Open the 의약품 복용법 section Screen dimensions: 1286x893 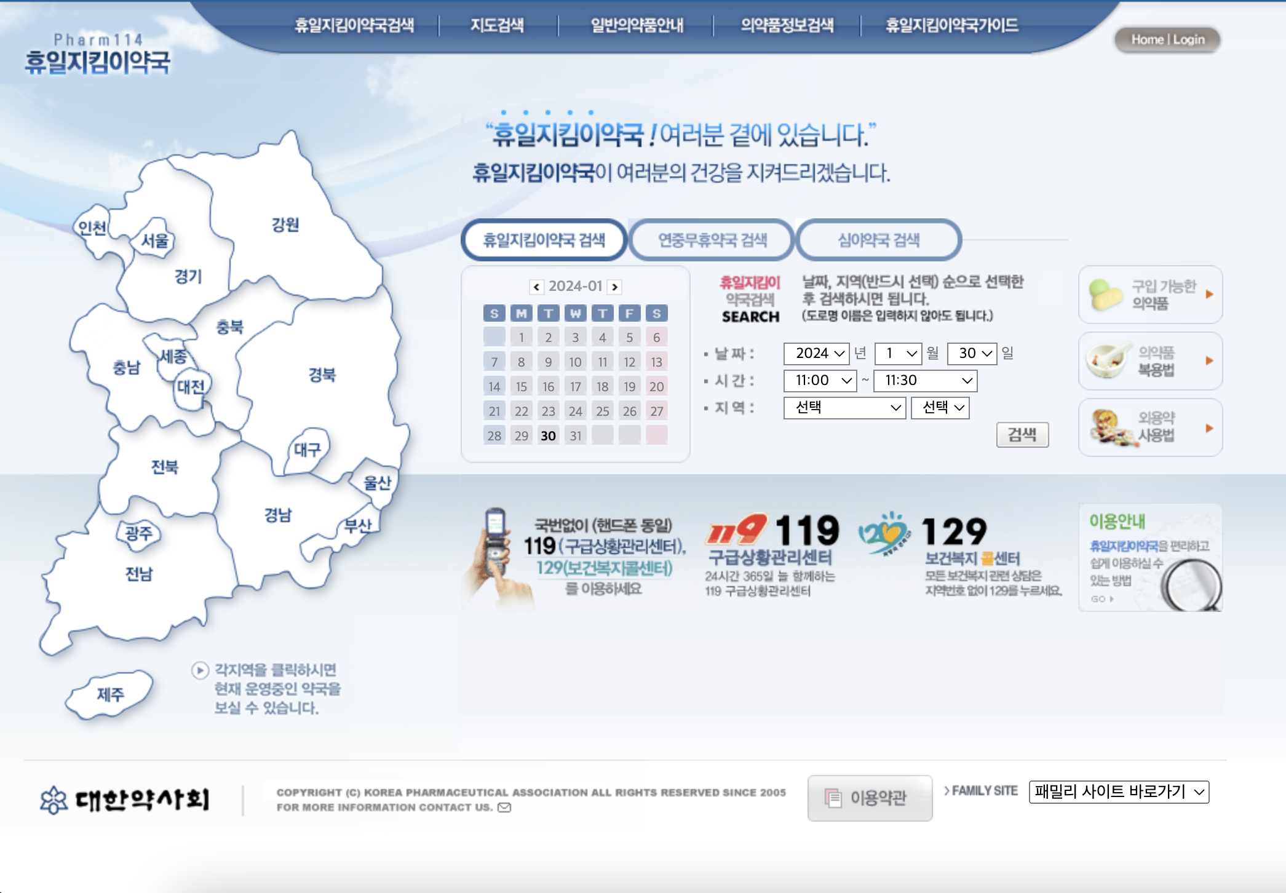click(1149, 362)
